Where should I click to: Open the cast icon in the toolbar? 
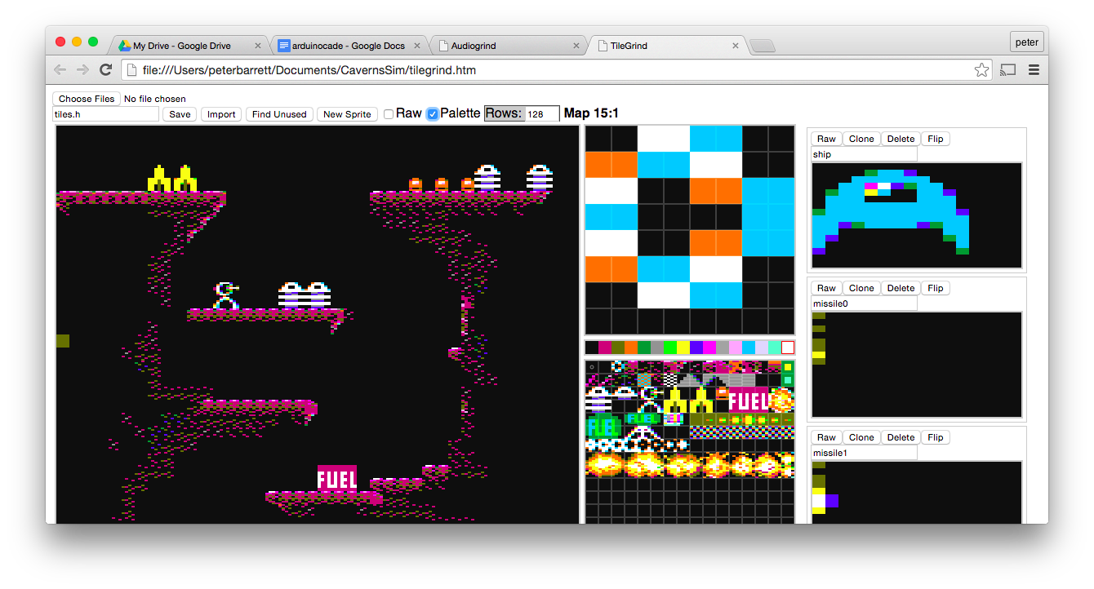tap(1007, 70)
